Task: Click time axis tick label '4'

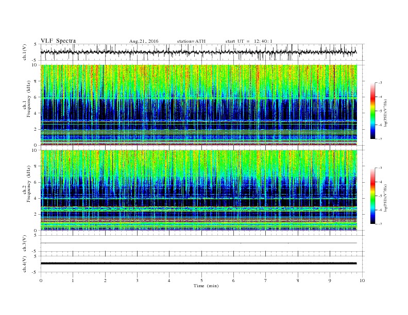Action: [169, 281]
